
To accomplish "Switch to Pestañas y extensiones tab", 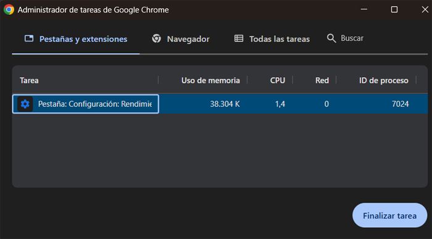I will coord(76,39).
